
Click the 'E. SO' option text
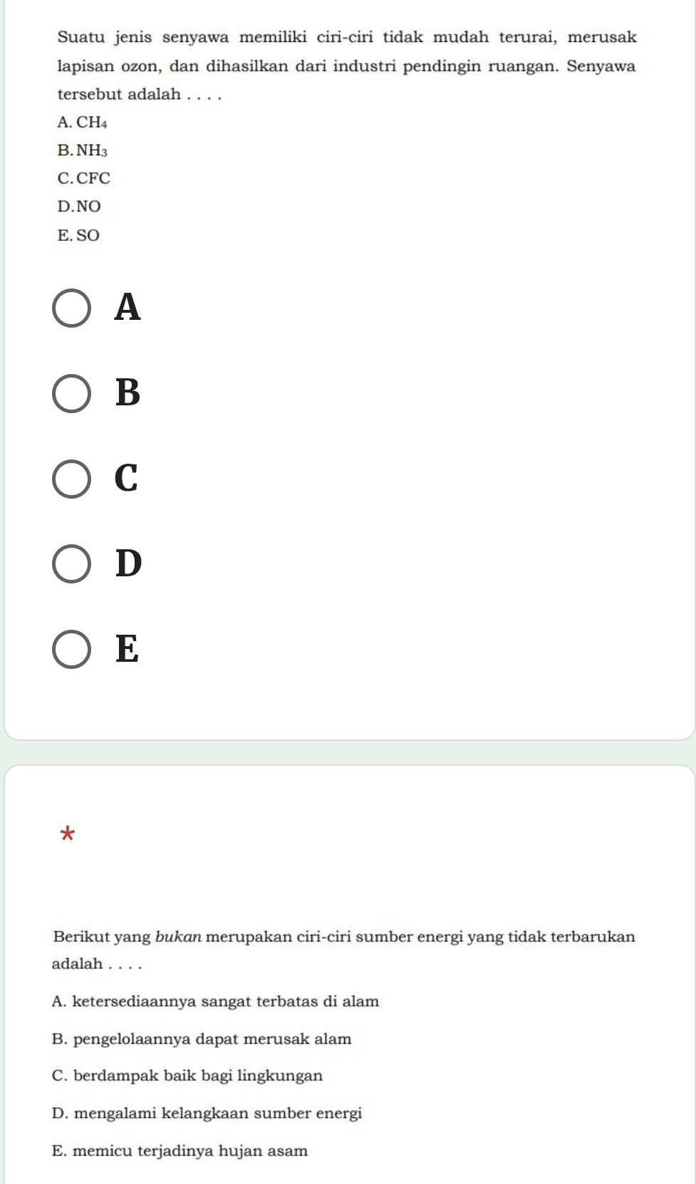pos(78,235)
